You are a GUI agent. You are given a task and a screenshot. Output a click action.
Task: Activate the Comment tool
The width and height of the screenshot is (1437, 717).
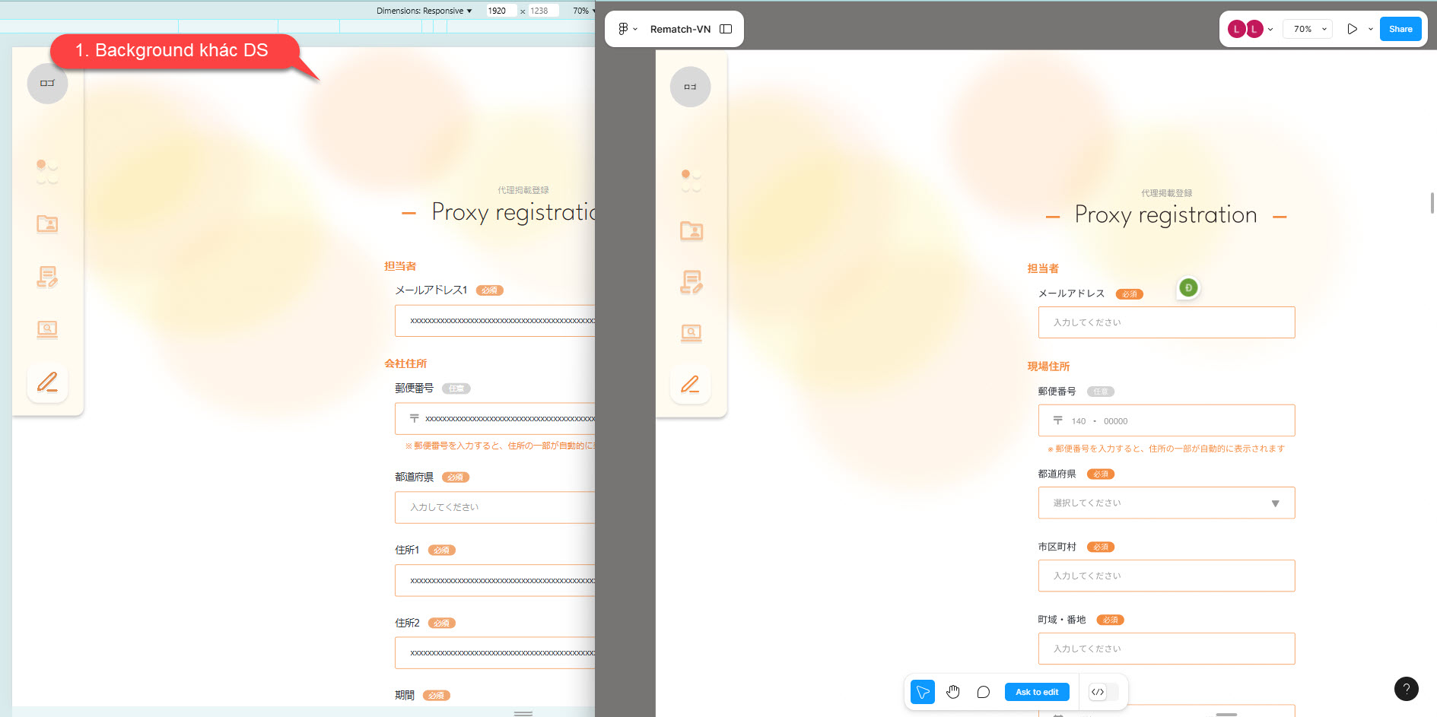[983, 692]
